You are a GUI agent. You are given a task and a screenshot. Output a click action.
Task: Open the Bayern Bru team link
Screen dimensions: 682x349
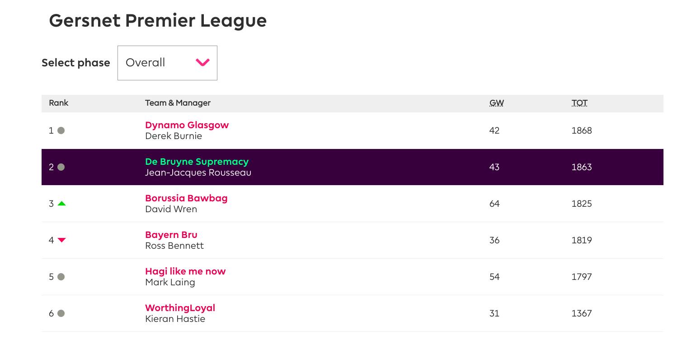[171, 235]
